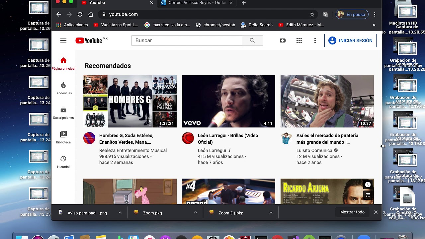The width and height of the screenshot is (425, 239).
Task: Go to Página principal in sidebar
Action: [x=63, y=64]
